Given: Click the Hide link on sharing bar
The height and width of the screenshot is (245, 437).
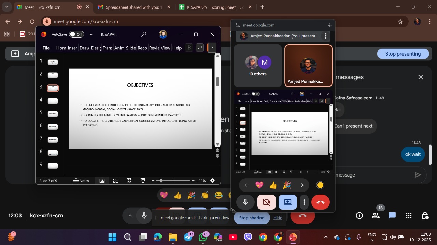Looking at the screenshot, I should (x=278, y=218).
